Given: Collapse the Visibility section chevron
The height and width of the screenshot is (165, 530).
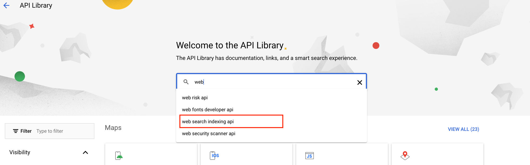Looking at the screenshot, I should pyautogui.click(x=85, y=153).
